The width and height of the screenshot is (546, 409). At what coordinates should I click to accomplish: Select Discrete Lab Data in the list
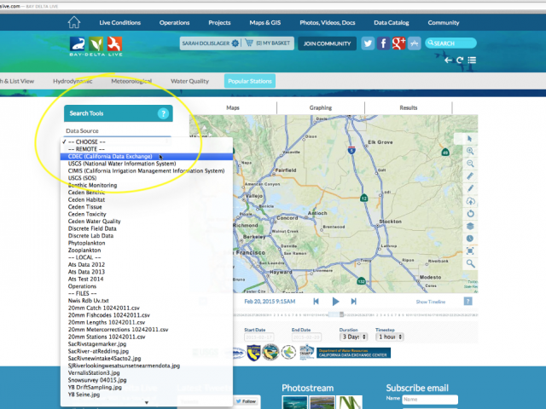[146, 236]
